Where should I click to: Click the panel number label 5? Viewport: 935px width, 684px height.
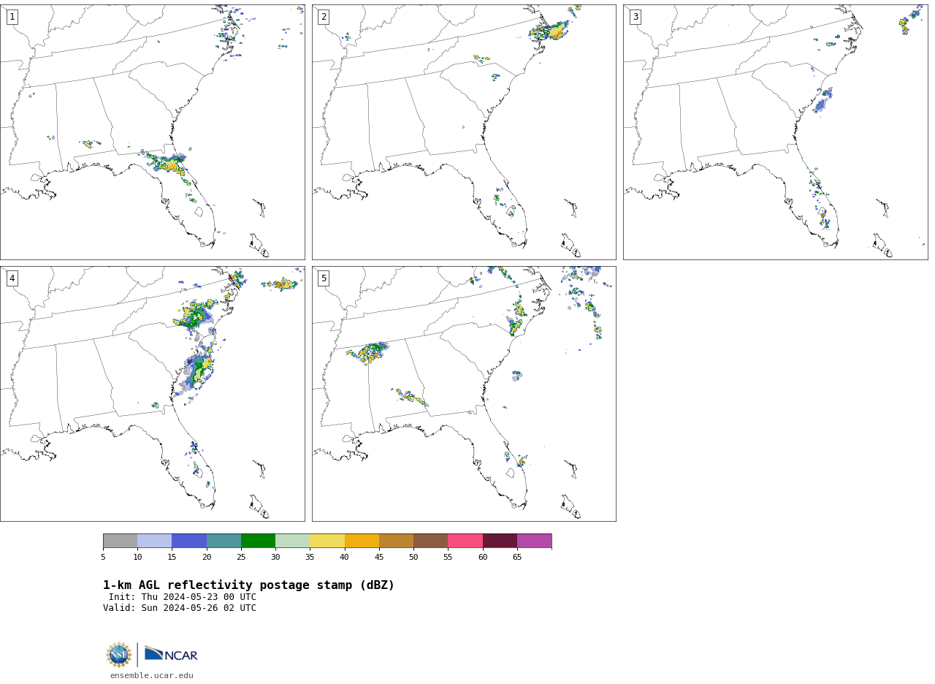(x=324, y=278)
